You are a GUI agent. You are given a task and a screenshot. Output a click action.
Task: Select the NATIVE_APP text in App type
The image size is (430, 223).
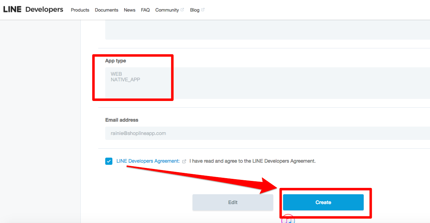(x=125, y=80)
